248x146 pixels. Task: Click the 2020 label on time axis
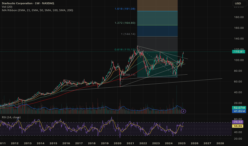[118, 143]
